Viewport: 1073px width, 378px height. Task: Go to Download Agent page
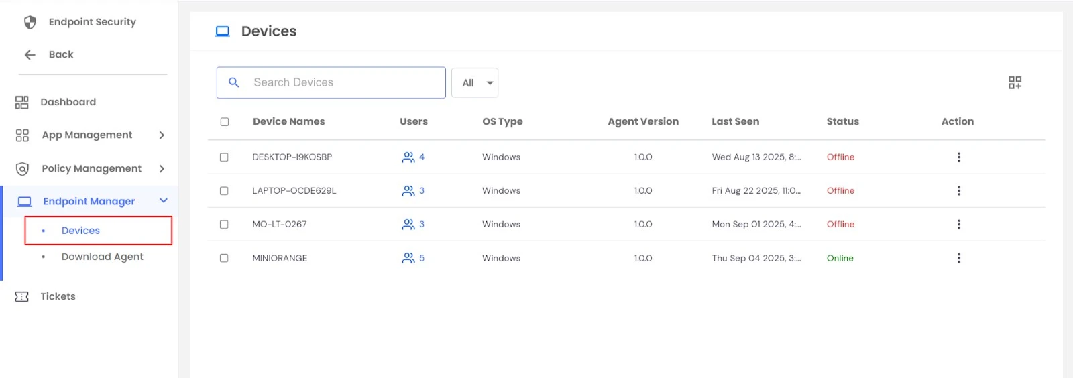point(102,257)
